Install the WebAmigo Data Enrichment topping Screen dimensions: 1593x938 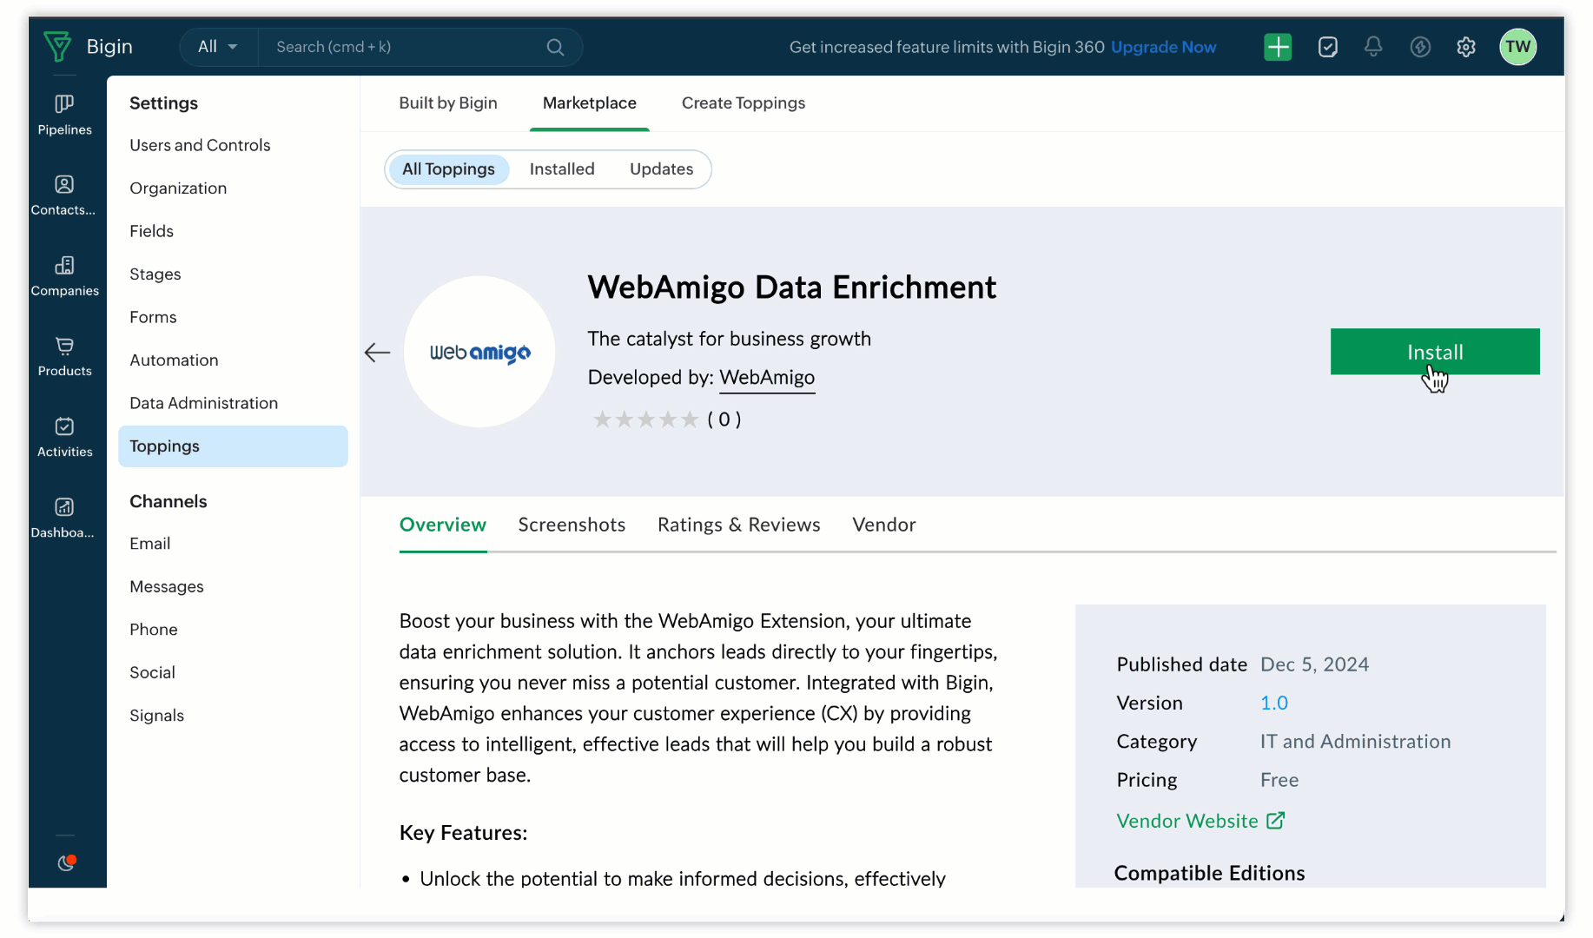coord(1434,352)
